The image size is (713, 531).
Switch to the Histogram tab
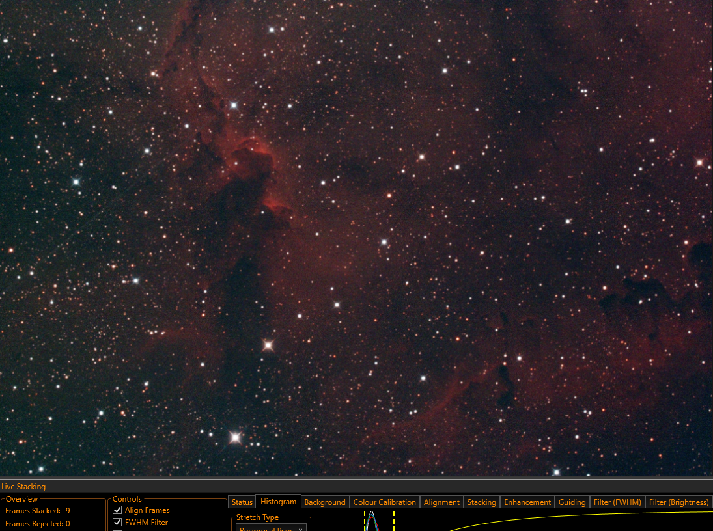tap(278, 502)
